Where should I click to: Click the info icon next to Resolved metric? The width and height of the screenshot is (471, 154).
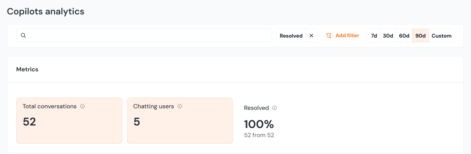[x=275, y=108]
